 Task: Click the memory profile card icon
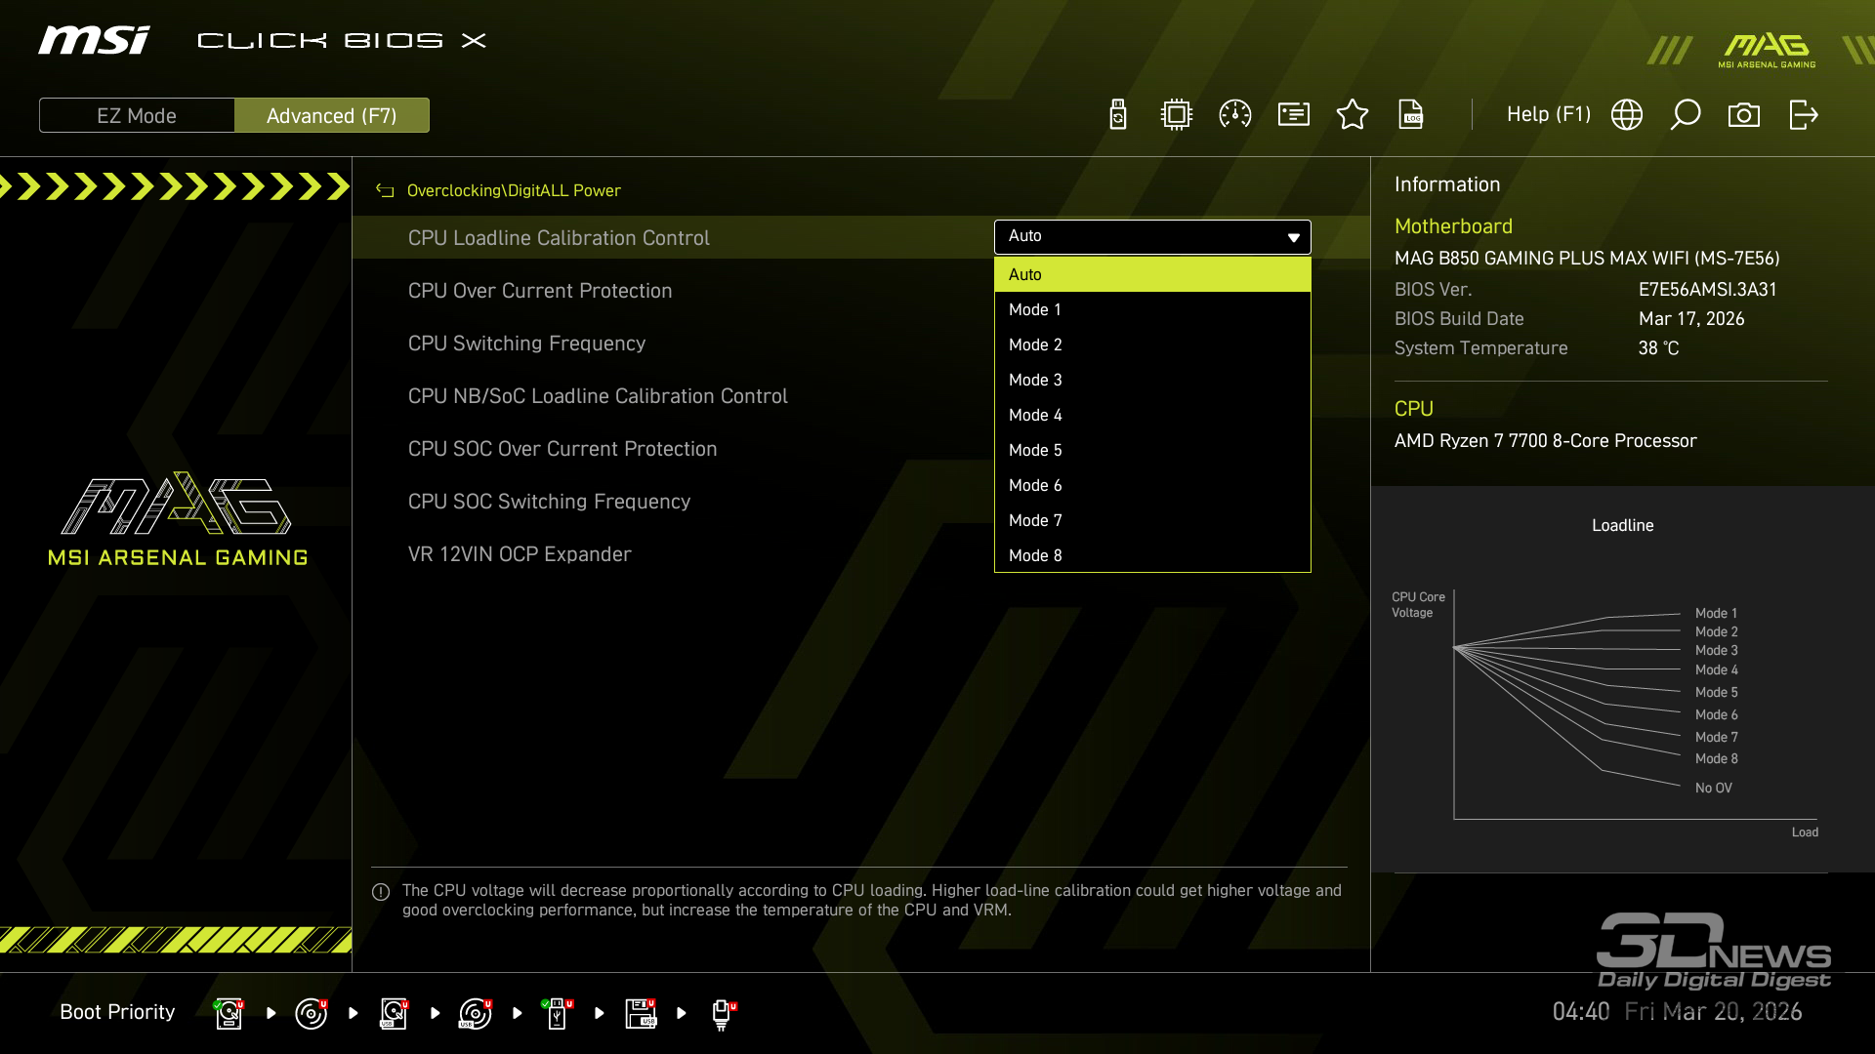pyautogui.click(x=1294, y=115)
